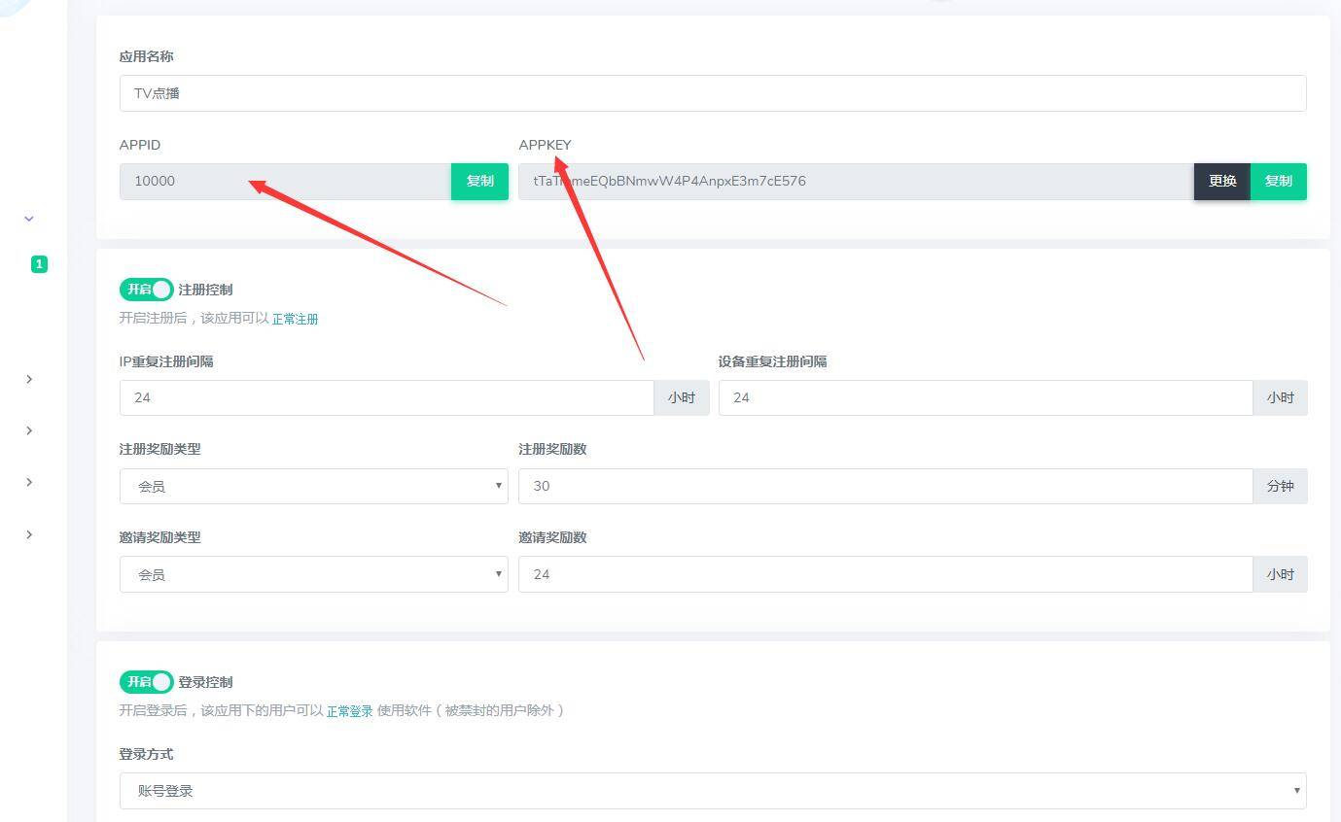Open the 邀请奖励类型 dropdown
Viewport: 1341px width, 822px height.
pyautogui.click(x=314, y=574)
